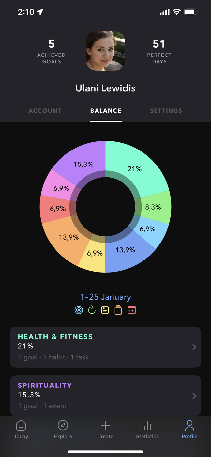This screenshot has height=457, width=211.
Task: Switch to the Settings tab
Action: (166, 111)
